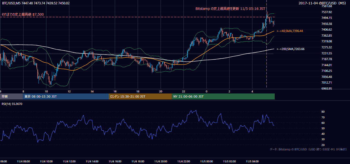The width and height of the screenshot is (350, 164).
Task: Click the bottom time label "11/5 04:00"
Action: [253, 161]
